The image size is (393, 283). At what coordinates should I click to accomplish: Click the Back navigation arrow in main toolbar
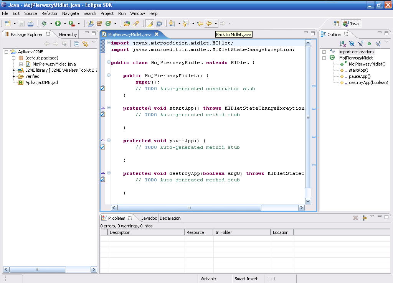click(208, 23)
